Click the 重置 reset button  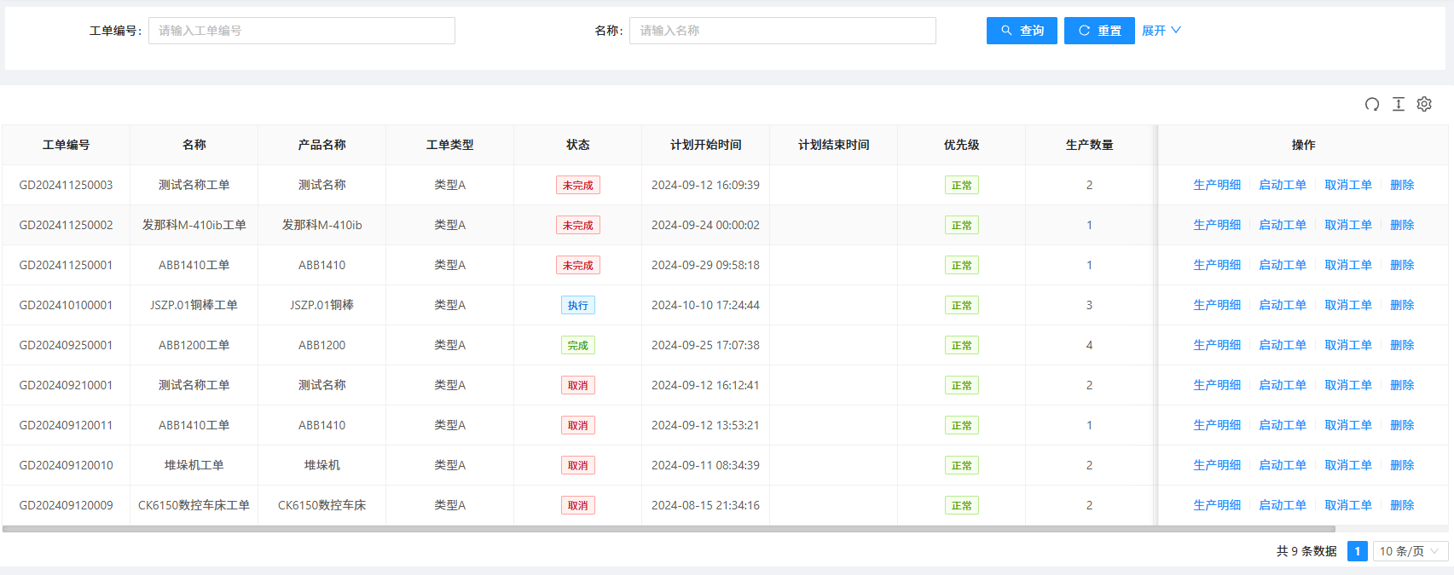click(x=1099, y=31)
